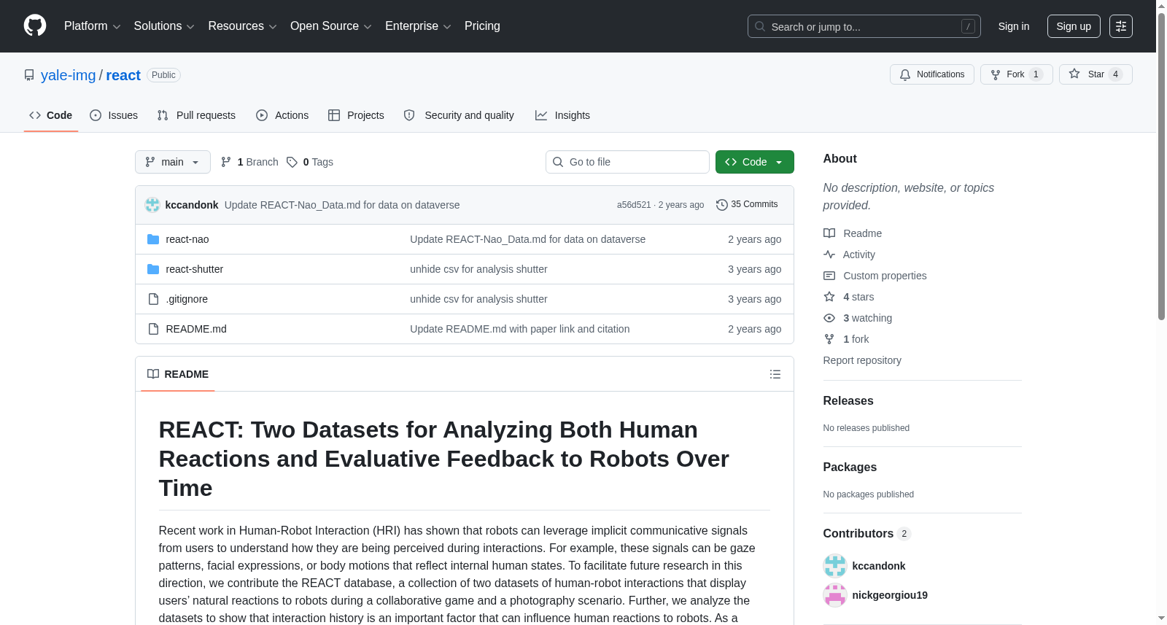Image resolution: width=1167 pixels, height=625 pixels.
Task: Click the repository icon beside yale-img
Action: 29,75
